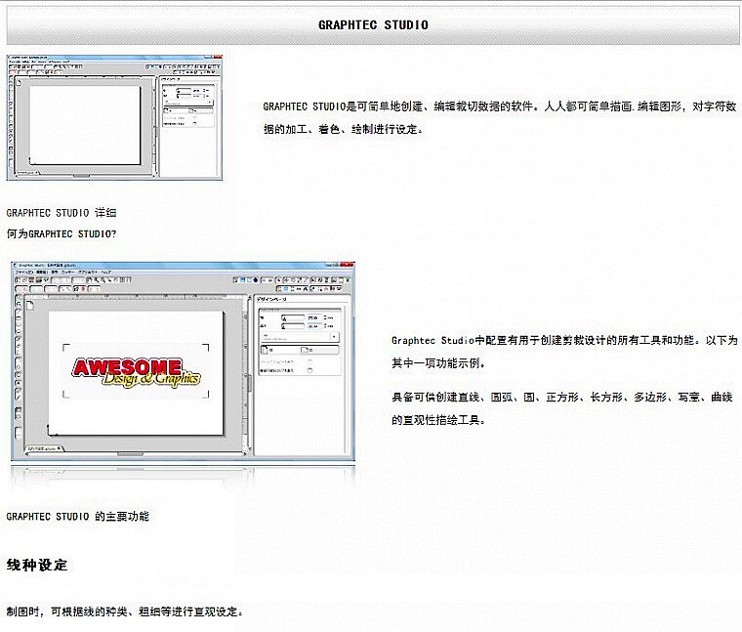
Task: Toggle the lower checkbox in the design page panel
Action: pyautogui.click(x=310, y=372)
